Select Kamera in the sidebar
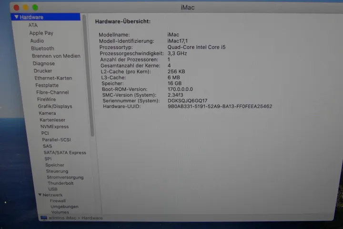 tap(47, 113)
